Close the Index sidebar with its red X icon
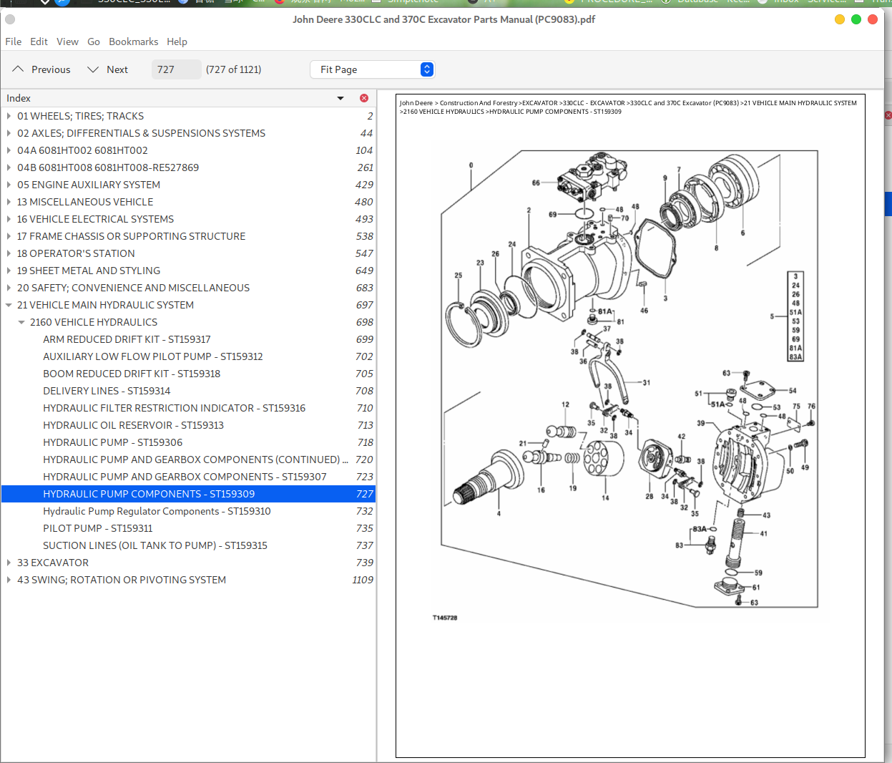 [x=363, y=98]
